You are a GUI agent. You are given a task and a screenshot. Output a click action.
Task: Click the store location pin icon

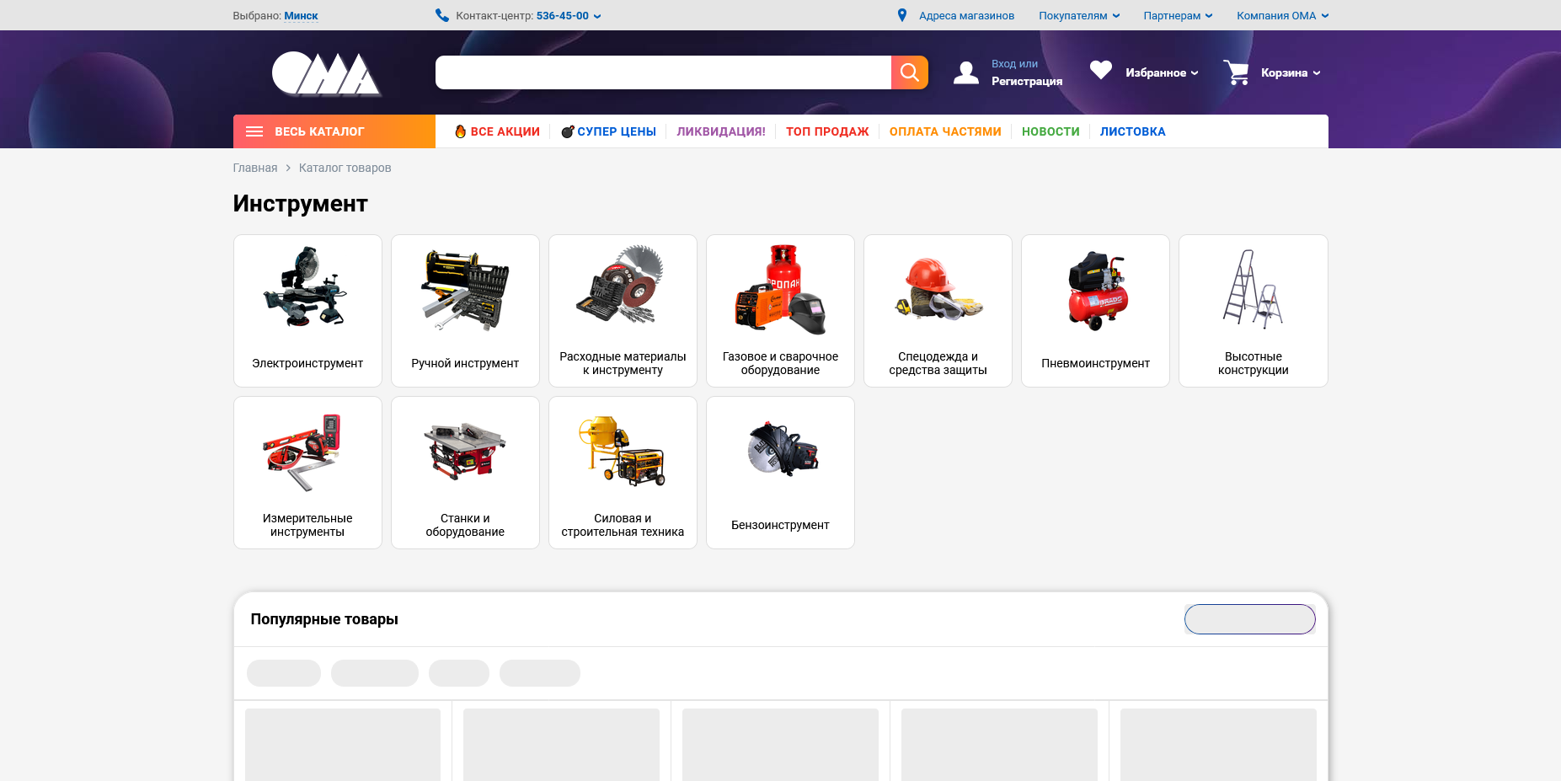902,15
